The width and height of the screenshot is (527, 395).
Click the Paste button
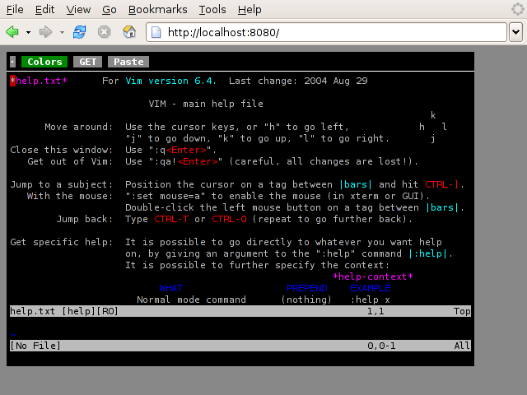(128, 62)
